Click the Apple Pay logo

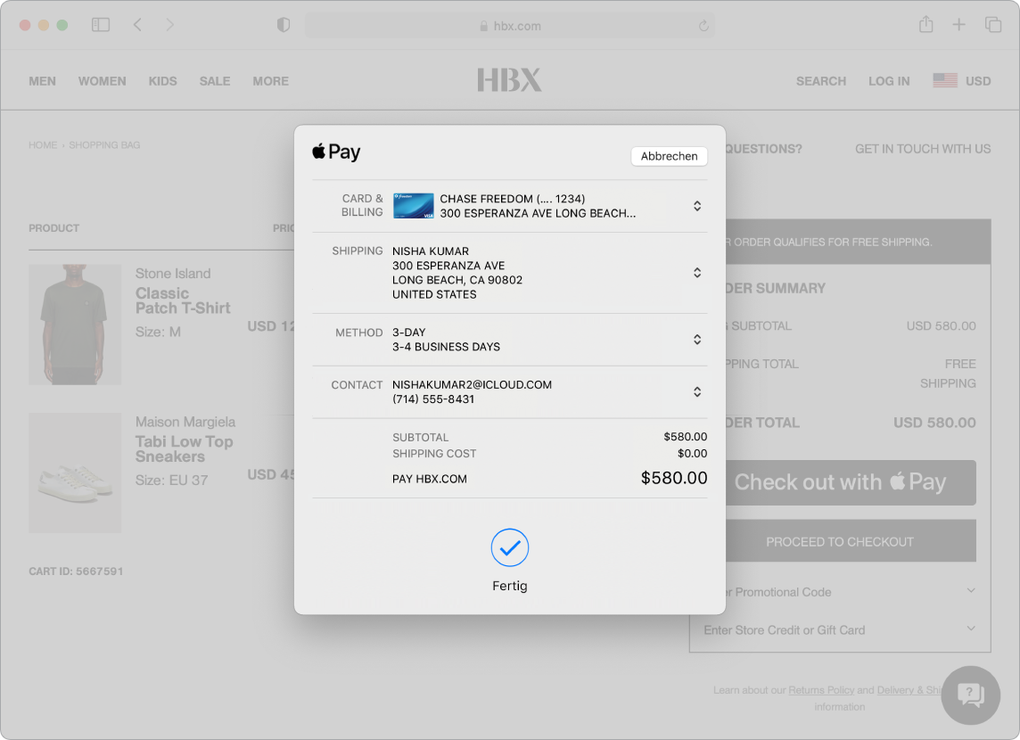click(x=336, y=152)
